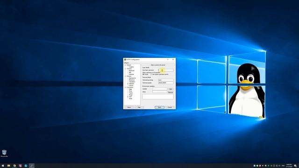Viewport: 299px width, 168px height.
Task: Show the taskbar clock and date
Action: coord(289,166)
